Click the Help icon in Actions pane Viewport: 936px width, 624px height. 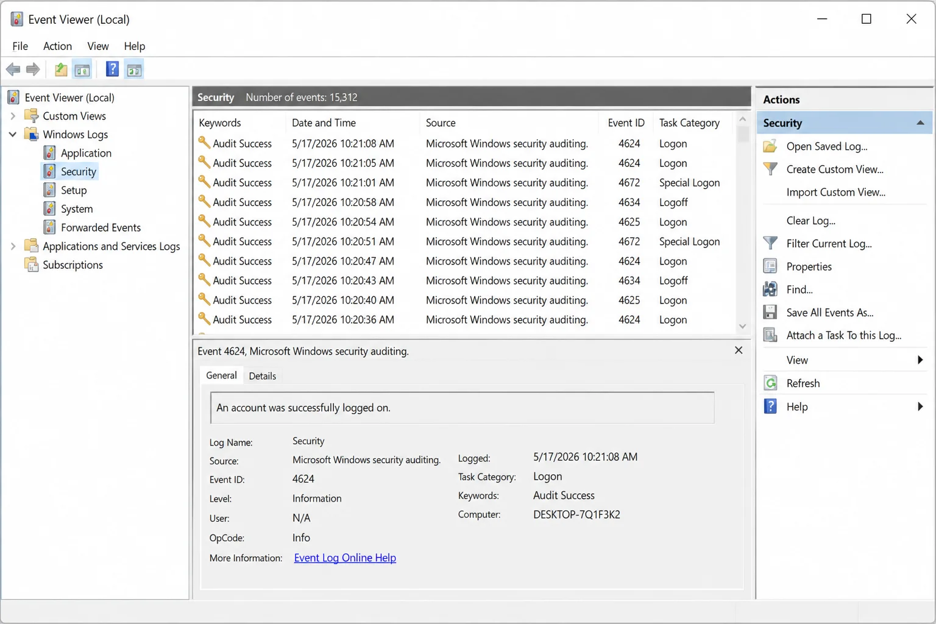click(x=770, y=406)
